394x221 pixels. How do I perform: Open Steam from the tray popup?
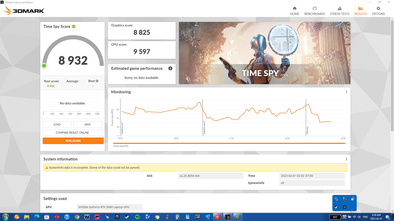point(336,207)
